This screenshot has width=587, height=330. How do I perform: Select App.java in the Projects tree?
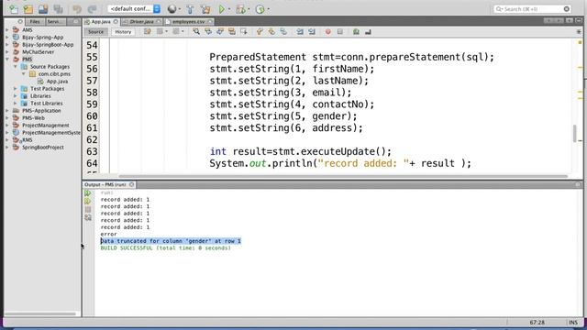57,82
